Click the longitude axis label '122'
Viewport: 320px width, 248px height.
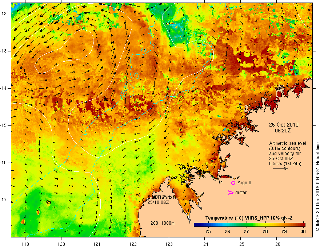(x=133, y=244)
